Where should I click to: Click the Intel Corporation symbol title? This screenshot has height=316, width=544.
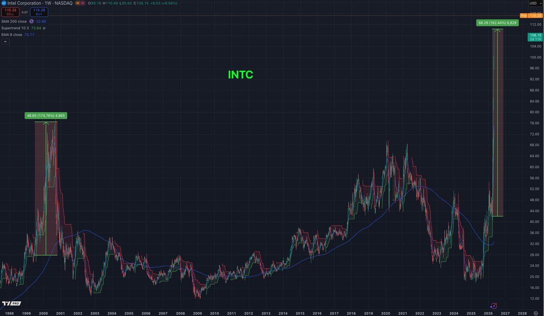coord(24,3)
